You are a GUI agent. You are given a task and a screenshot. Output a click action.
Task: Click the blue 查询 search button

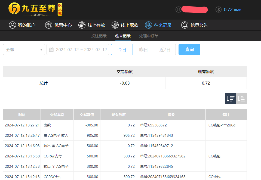pyautogui.click(x=189, y=49)
